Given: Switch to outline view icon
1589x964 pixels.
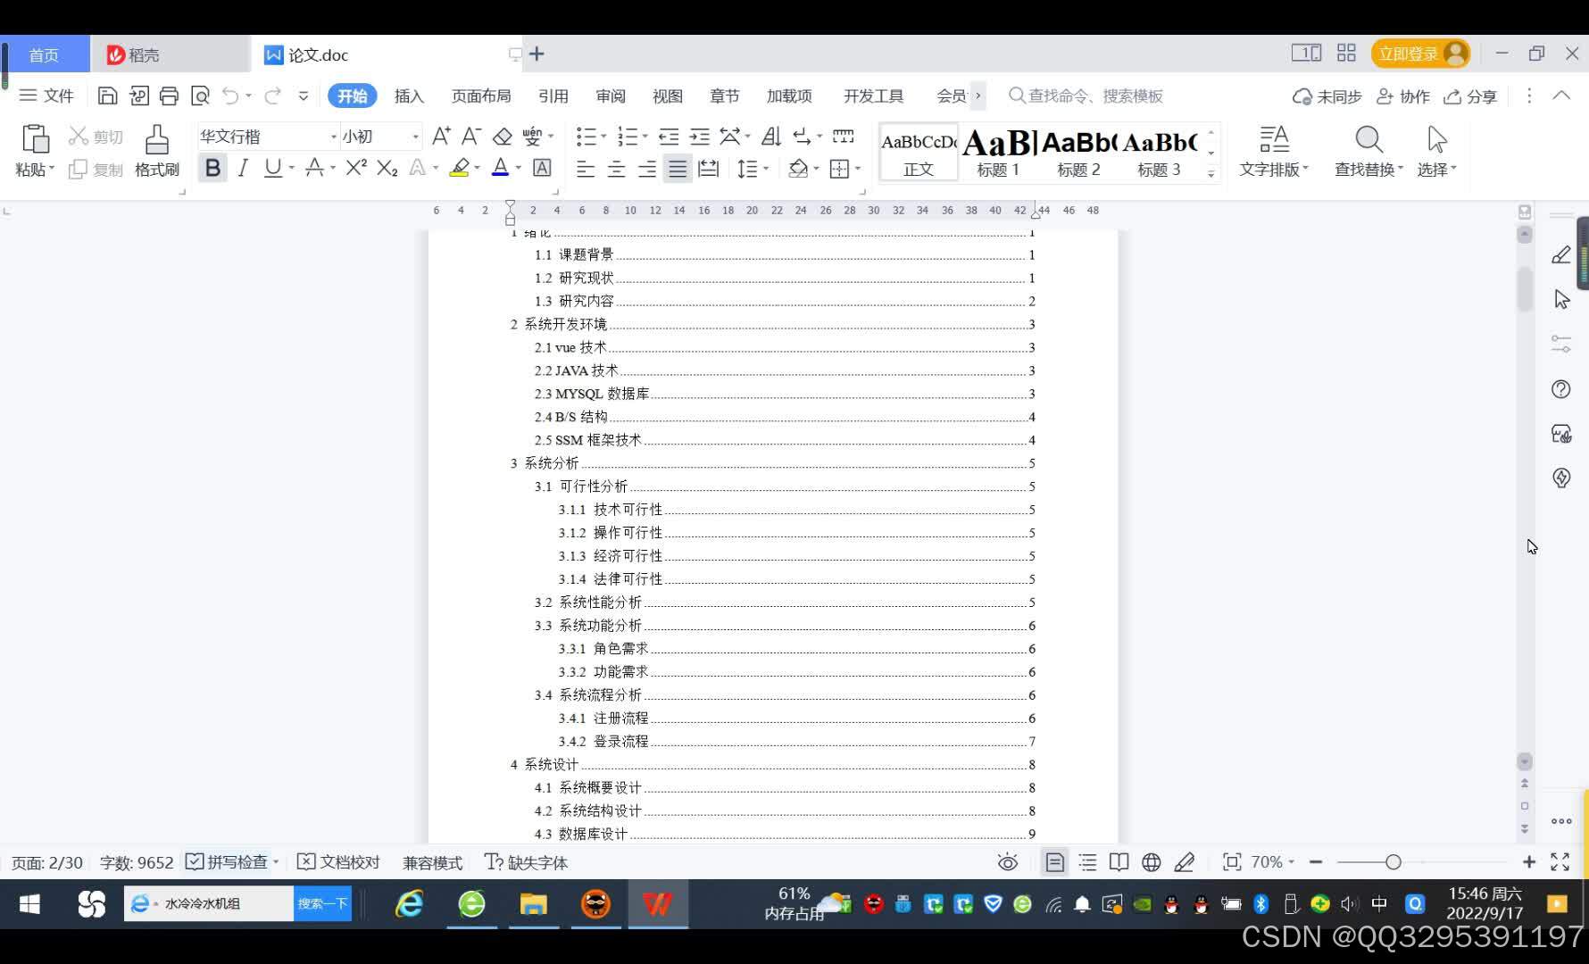Looking at the screenshot, I should [x=1087, y=862].
